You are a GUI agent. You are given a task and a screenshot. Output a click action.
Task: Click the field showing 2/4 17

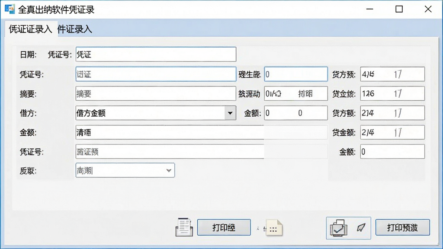[392, 132]
